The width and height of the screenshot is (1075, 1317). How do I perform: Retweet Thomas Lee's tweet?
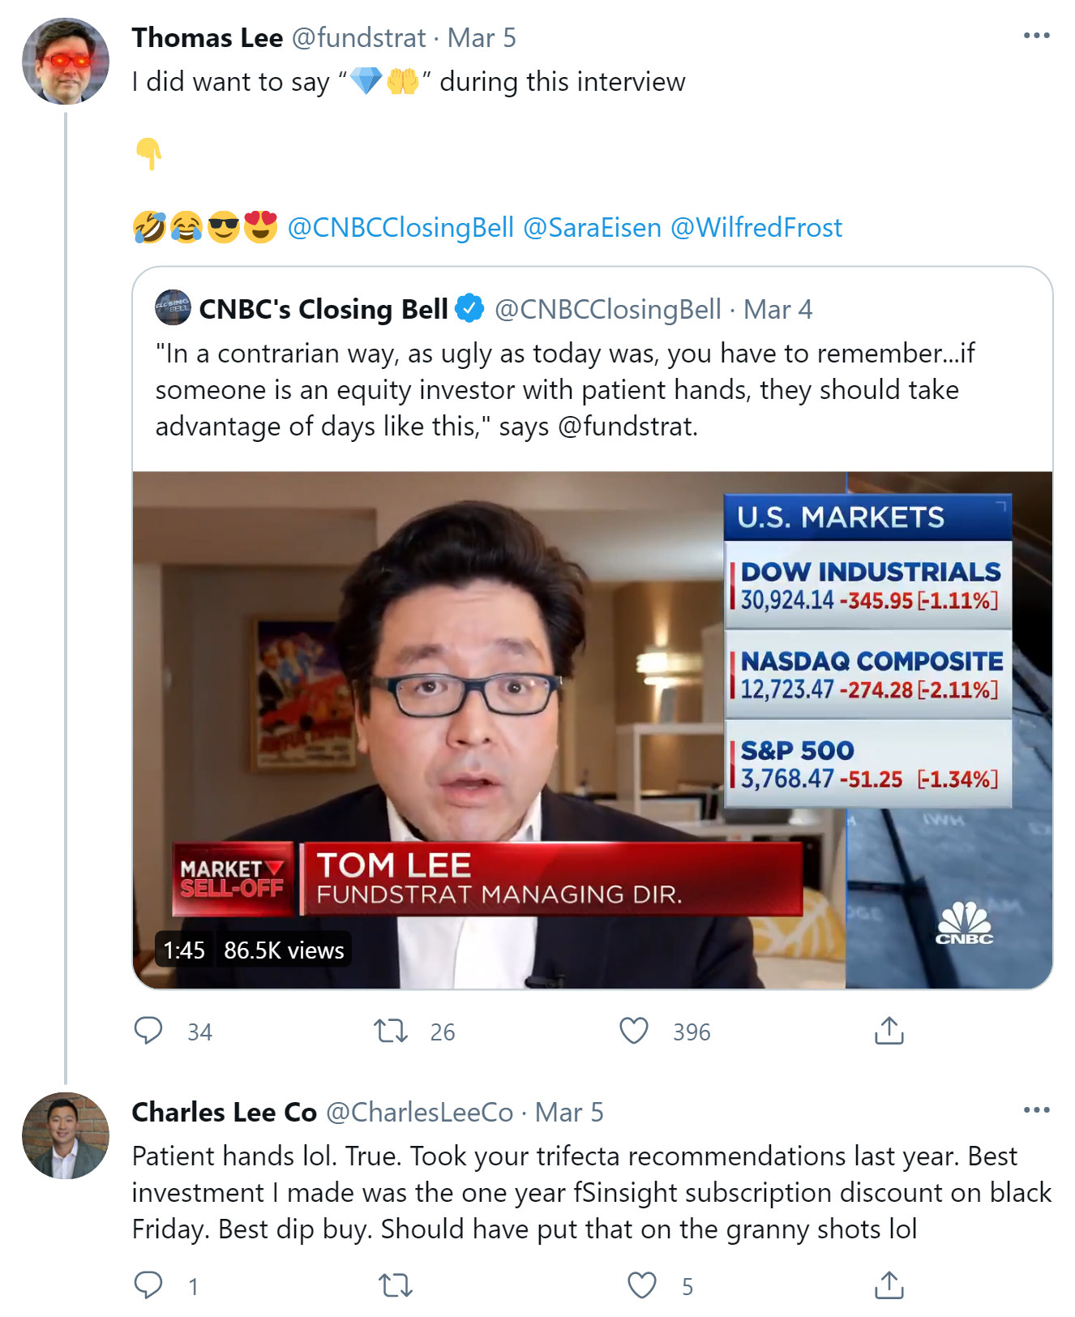(390, 1031)
